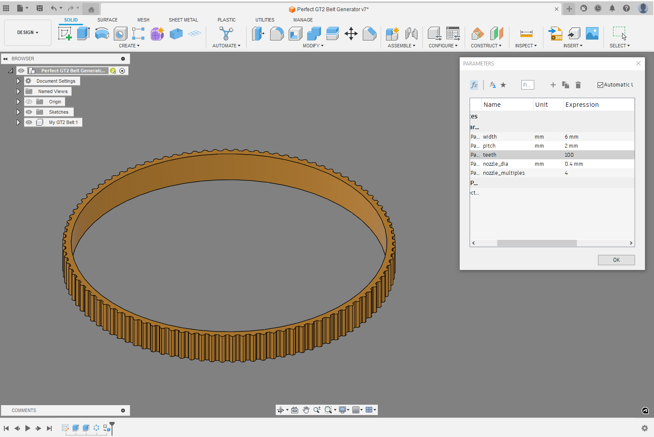This screenshot has height=437, width=654.
Task: Click OK in the Parameters dialog
Action: pos(616,260)
